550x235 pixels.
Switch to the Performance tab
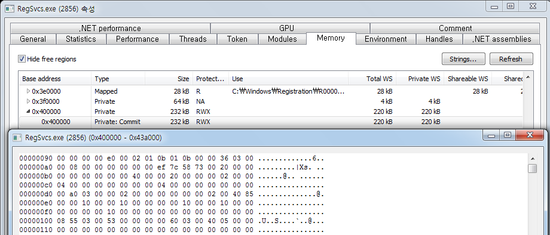click(137, 39)
